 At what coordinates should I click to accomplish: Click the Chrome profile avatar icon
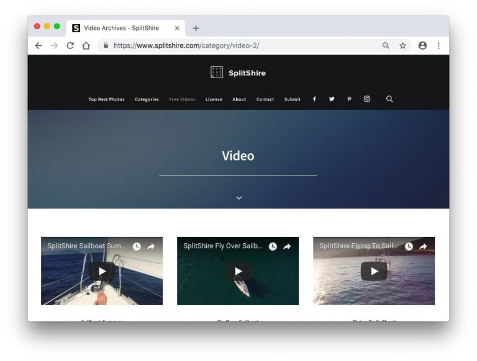point(422,46)
